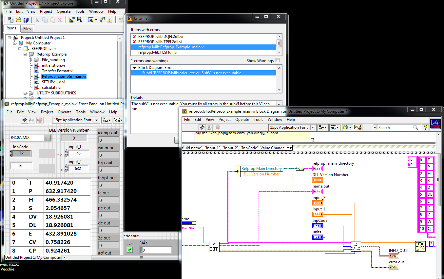This screenshot has height=279, width=444.
Task: Click Run Continuously icon on Block Diagram toolbar
Action: point(208,127)
